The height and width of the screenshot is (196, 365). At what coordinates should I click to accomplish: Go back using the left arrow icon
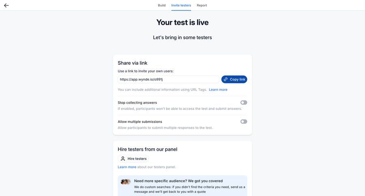click(x=6, y=5)
